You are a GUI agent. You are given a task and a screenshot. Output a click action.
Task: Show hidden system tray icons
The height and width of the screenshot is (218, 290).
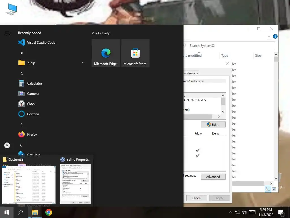(x=231, y=212)
